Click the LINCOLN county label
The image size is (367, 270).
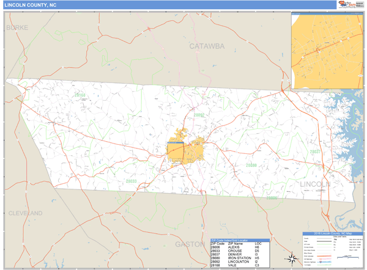[x=315, y=184]
